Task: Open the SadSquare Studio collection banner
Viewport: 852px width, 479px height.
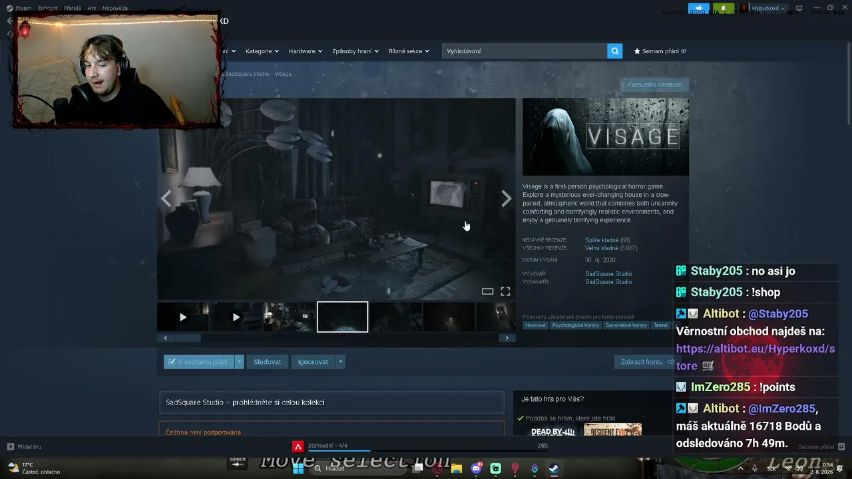Action: pyautogui.click(x=331, y=402)
